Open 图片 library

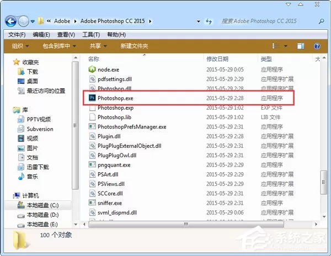pyautogui.click(x=33, y=148)
